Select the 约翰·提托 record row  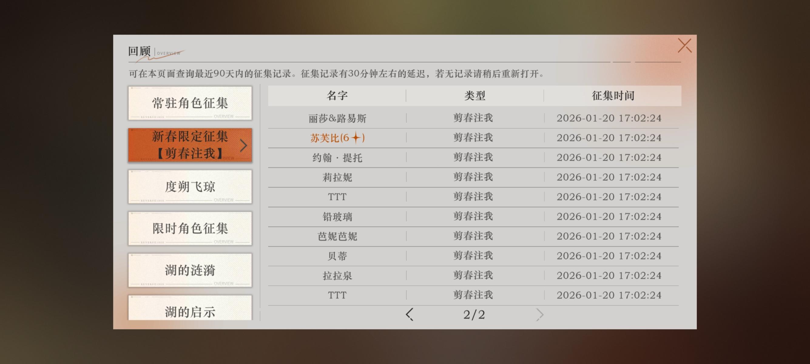[x=337, y=157]
